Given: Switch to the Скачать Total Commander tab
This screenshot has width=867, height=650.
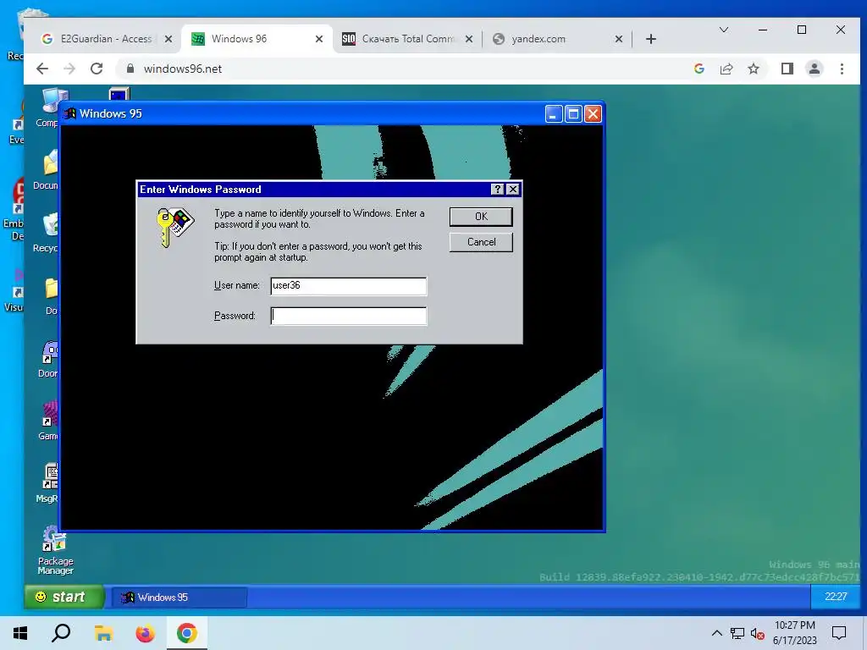Looking at the screenshot, I should pos(409,39).
